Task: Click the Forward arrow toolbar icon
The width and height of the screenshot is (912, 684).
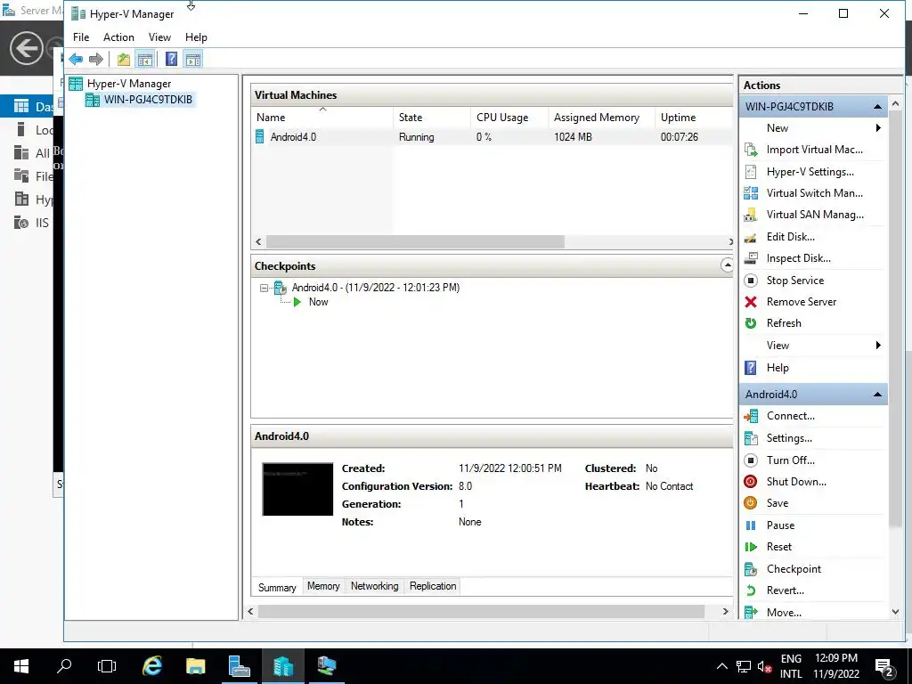Action: tap(96, 59)
